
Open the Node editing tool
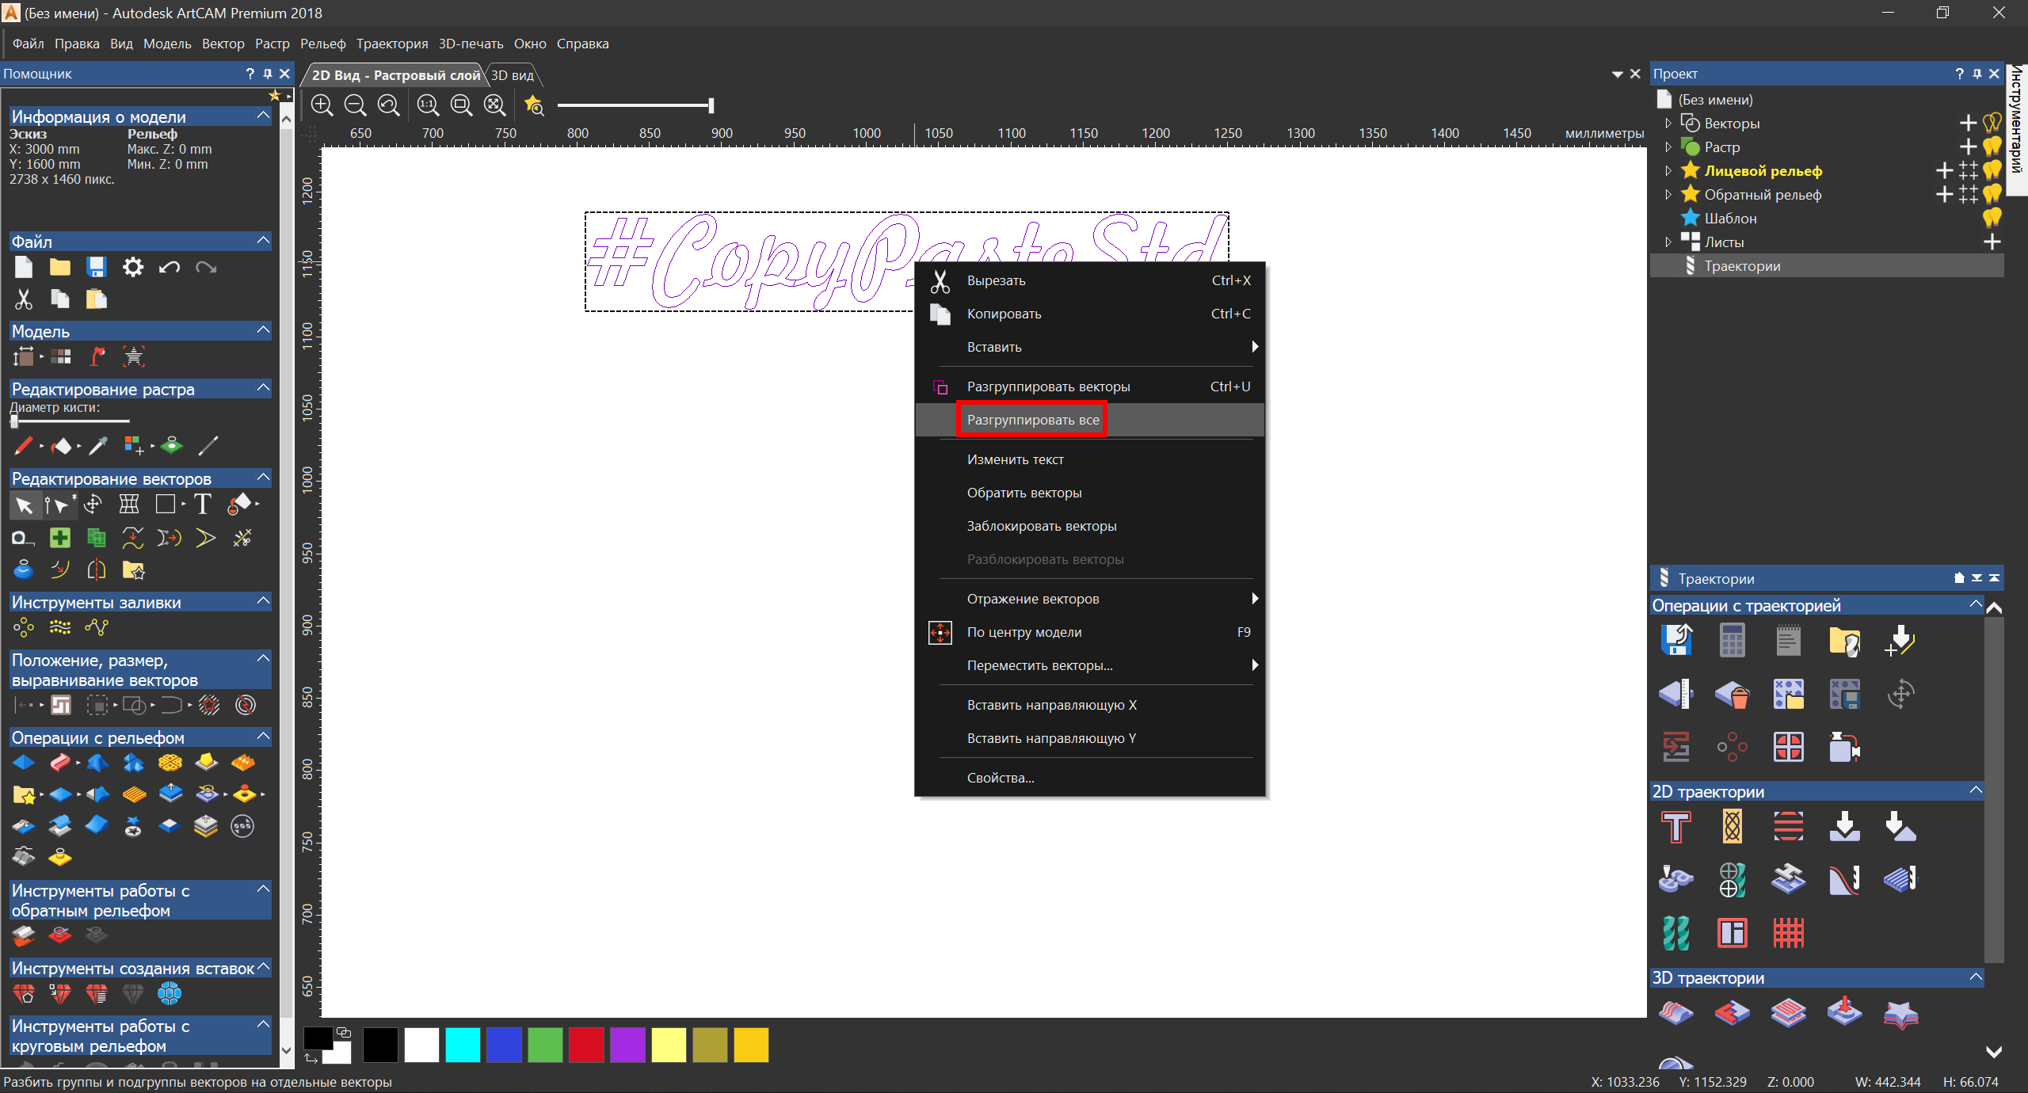coord(57,504)
